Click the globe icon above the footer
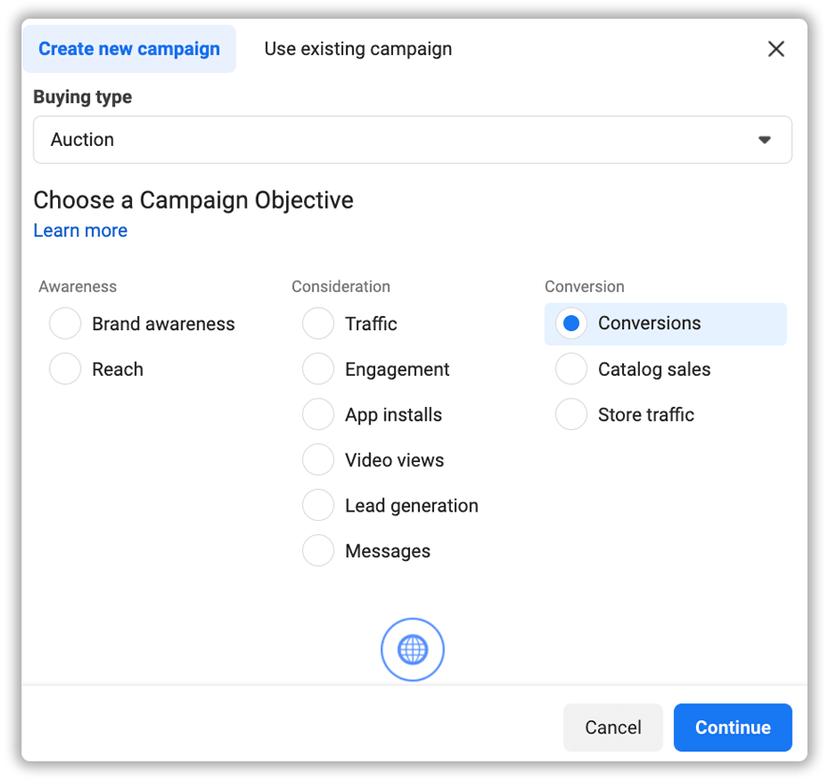The image size is (829, 780). pyautogui.click(x=413, y=649)
